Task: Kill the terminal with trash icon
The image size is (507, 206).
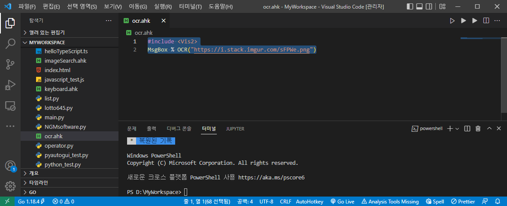Action: coord(478,129)
